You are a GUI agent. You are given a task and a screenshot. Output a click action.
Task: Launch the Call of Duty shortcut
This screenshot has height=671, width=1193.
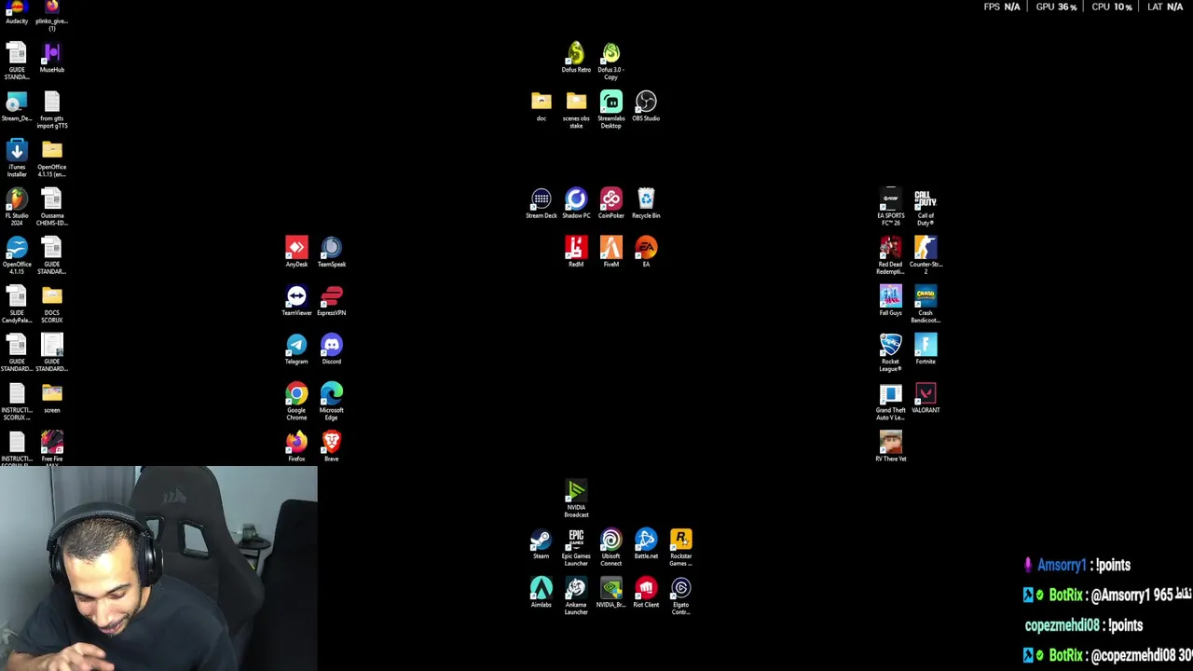click(926, 208)
